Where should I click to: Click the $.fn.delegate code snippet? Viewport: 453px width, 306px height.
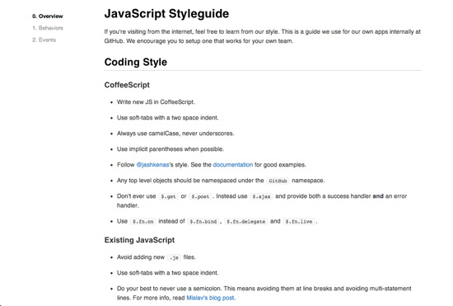[246, 222]
